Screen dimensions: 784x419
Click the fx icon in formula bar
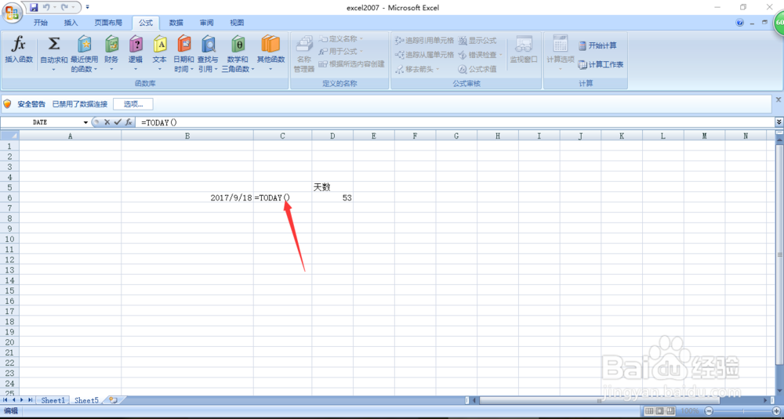click(129, 122)
